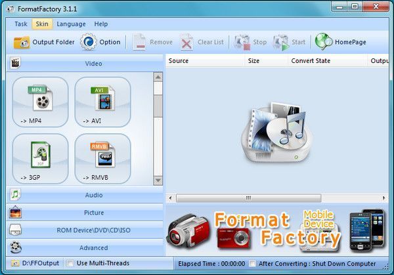Click the ROM Device drive icon
Image resolution: width=394 pixels, height=275 pixels.
[15, 230]
